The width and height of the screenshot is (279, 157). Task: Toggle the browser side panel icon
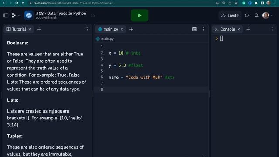coord(262,3)
